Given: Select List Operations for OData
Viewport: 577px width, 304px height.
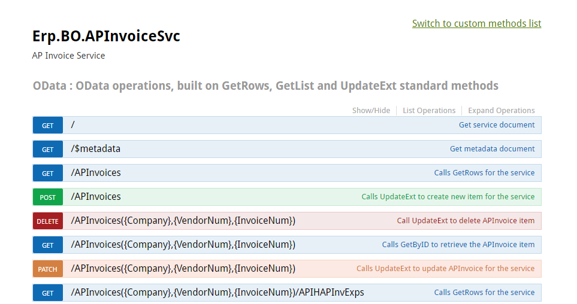Looking at the screenshot, I should click(429, 110).
